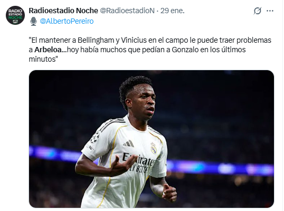Click the Emirates sponsor lettering on the shirt
The image size is (284, 211).
coord(138,160)
